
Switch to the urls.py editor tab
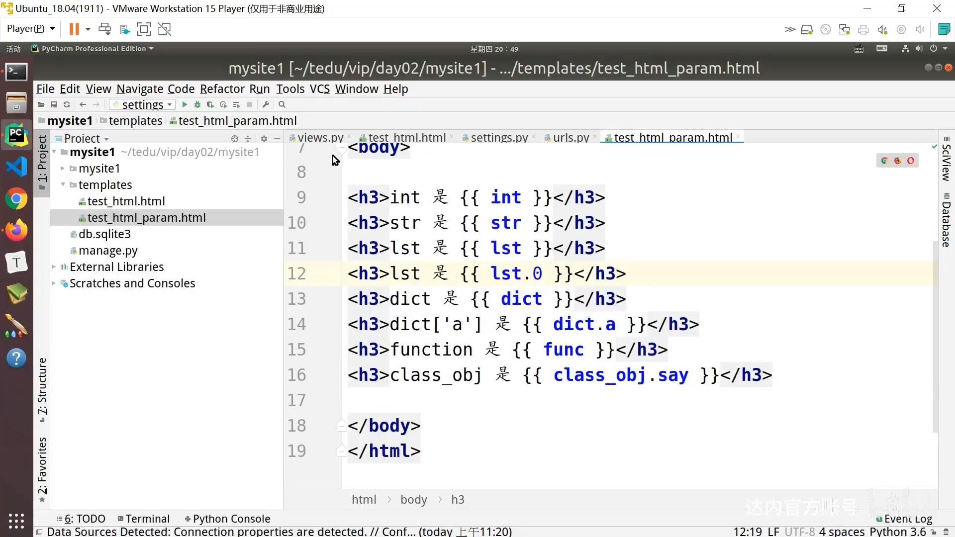(x=571, y=137)
